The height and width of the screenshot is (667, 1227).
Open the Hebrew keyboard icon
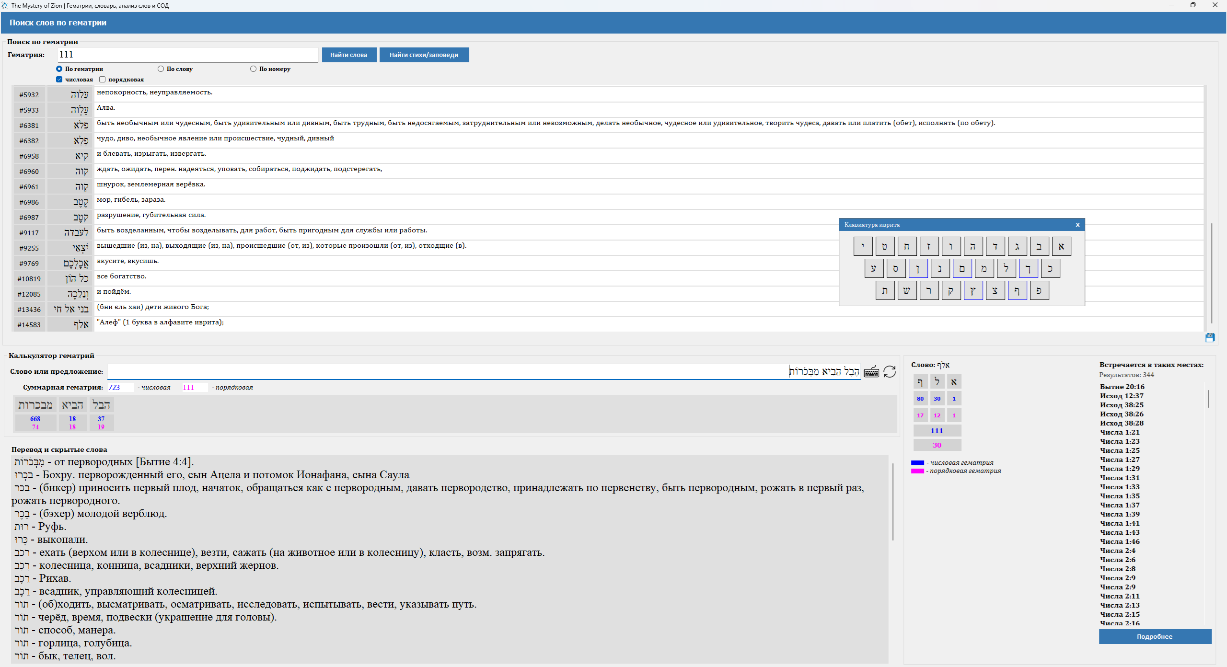(x=871, y=372)
